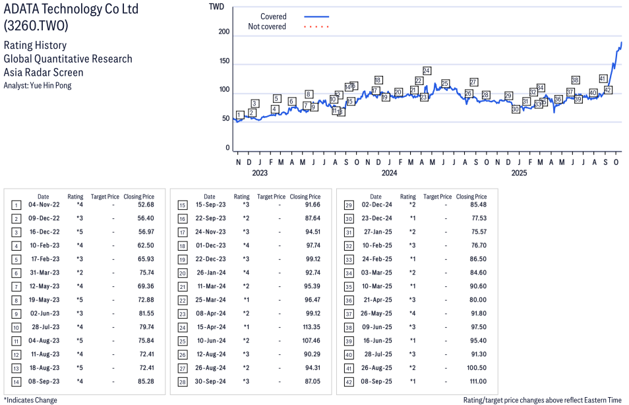Click the red dotted Not covered legend line

pos(316,27)
